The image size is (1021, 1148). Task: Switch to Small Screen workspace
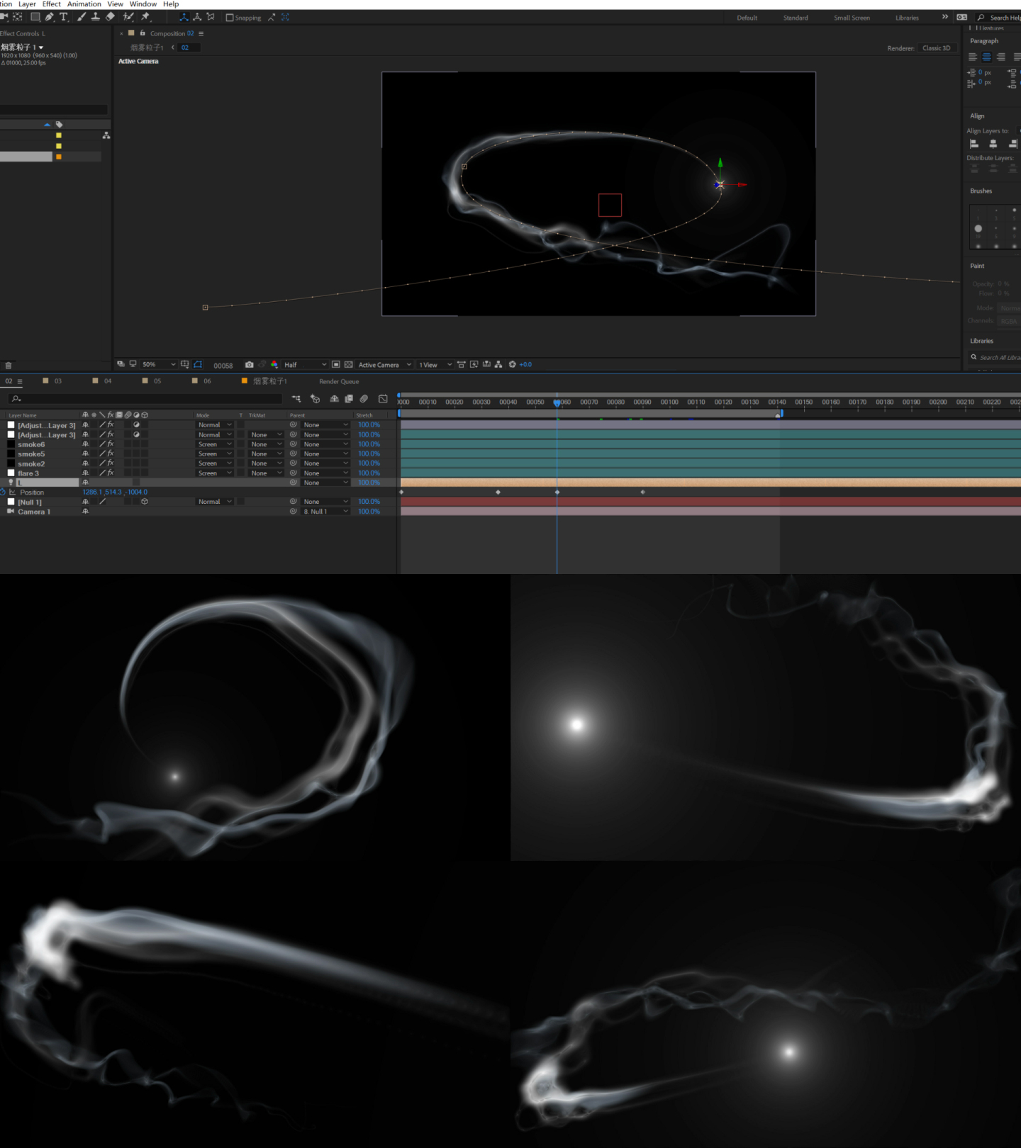852,18
